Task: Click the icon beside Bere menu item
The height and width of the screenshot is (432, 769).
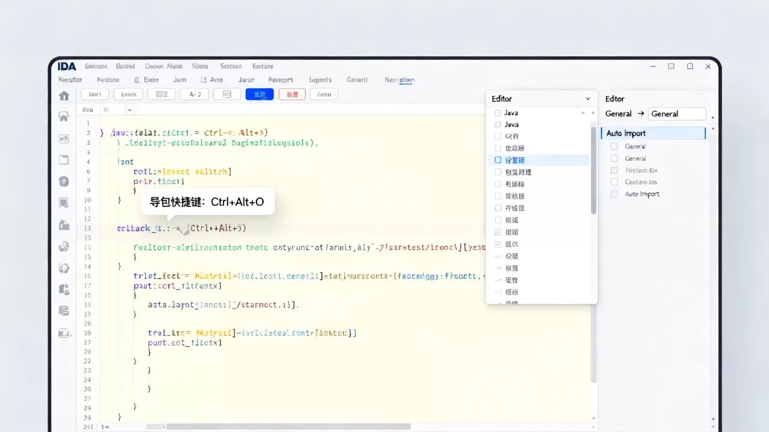Action: 138,80
